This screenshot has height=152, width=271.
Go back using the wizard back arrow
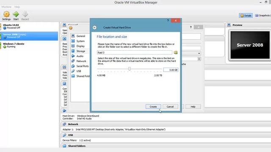[x=94, y=27]
